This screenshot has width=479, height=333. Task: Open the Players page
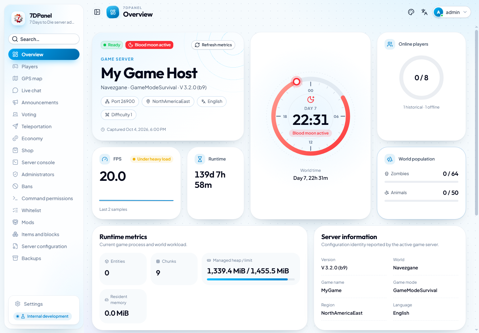(x=44, y=67)
